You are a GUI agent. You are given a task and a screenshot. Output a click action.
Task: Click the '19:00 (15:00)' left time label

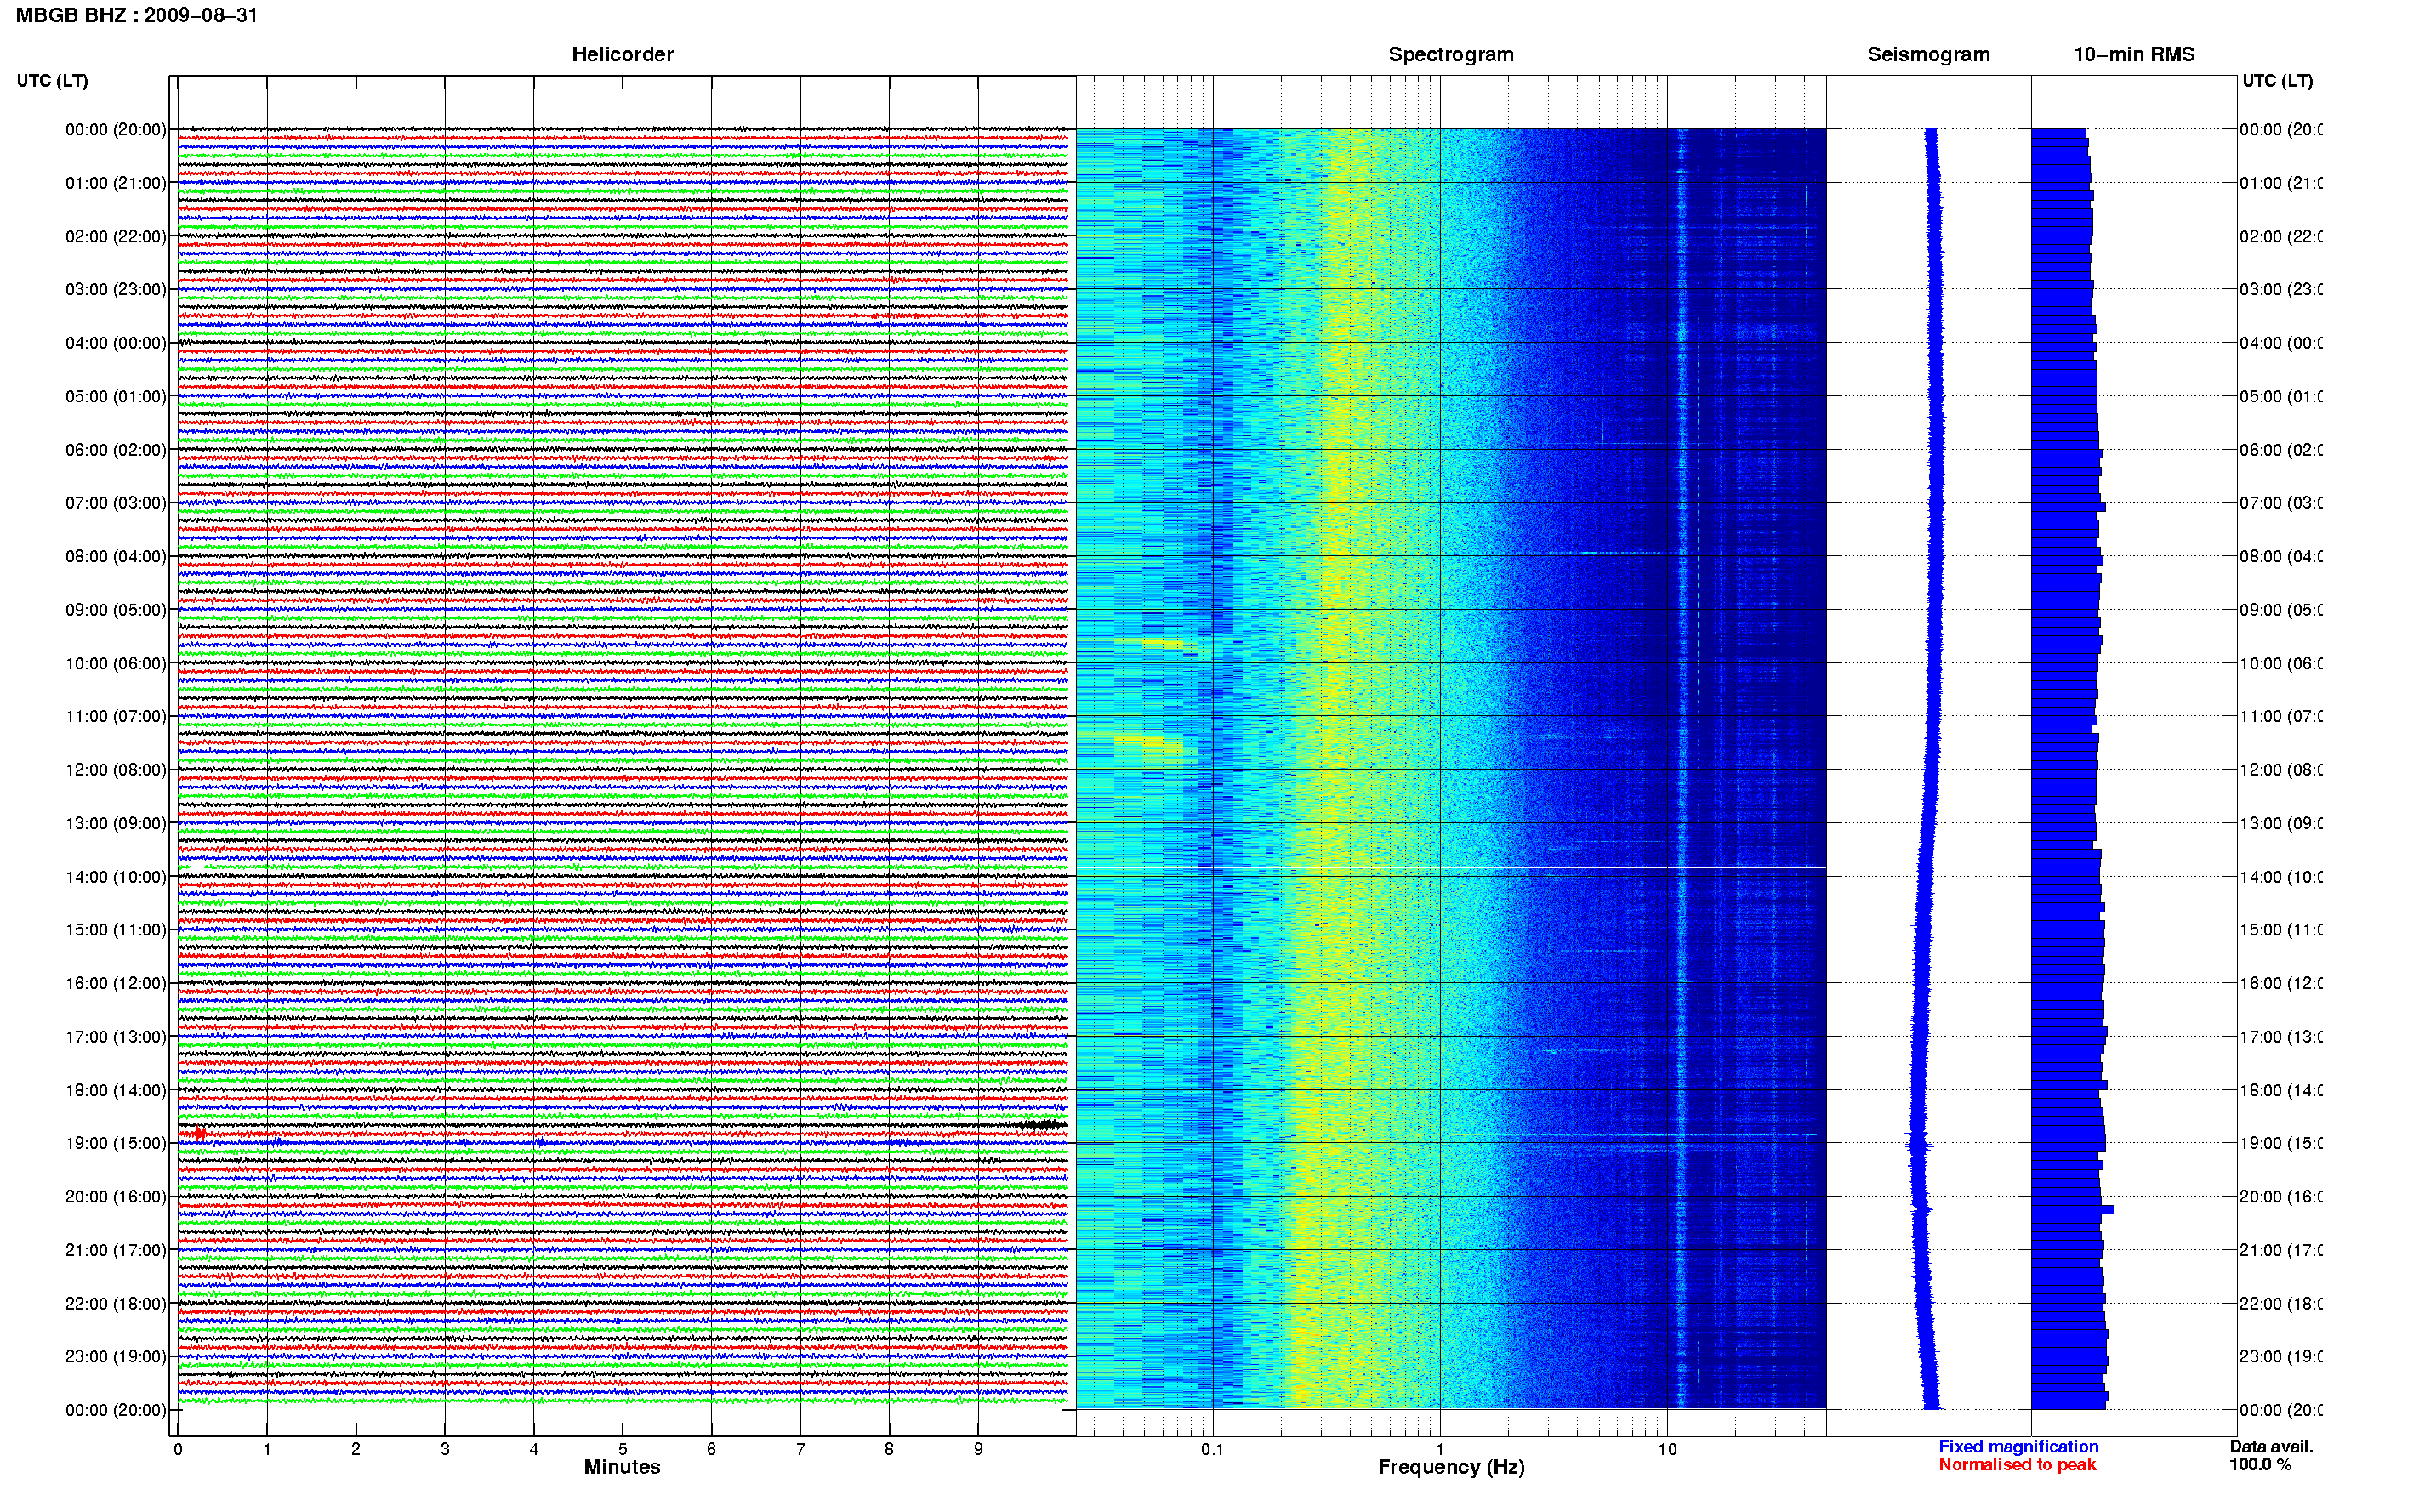point(116,1143)
